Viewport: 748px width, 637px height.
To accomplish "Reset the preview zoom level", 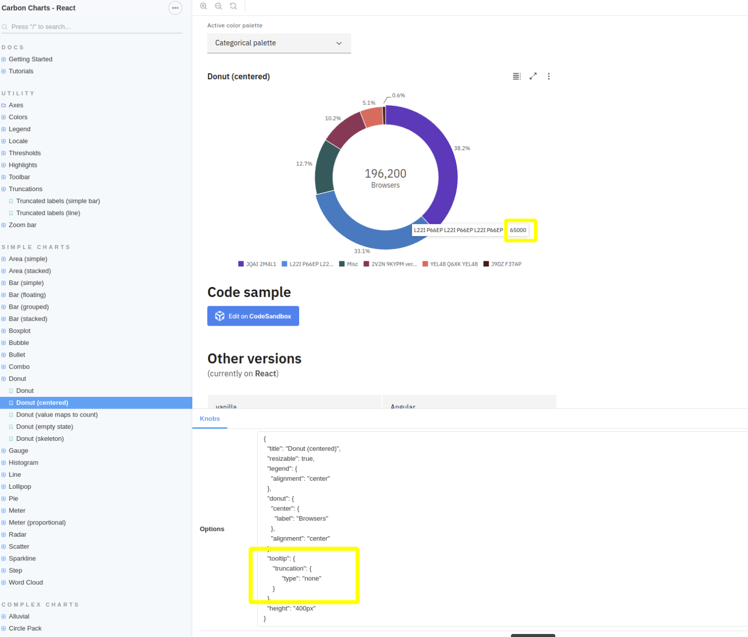I will (233, 6).
